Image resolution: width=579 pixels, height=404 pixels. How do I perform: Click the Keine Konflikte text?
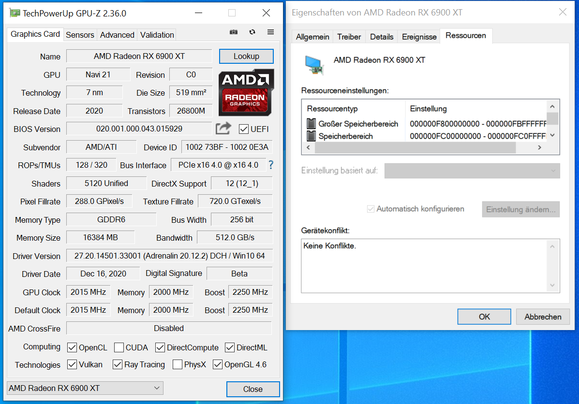click(329, 245)
